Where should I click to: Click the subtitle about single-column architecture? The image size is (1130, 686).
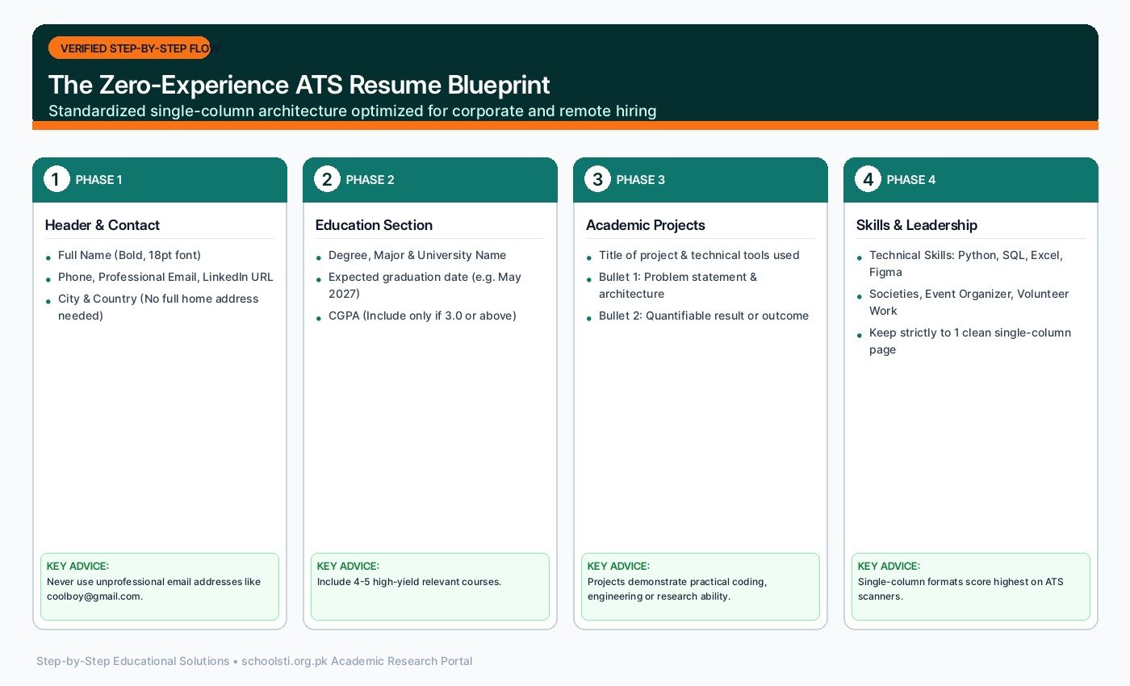coord(353,111)
